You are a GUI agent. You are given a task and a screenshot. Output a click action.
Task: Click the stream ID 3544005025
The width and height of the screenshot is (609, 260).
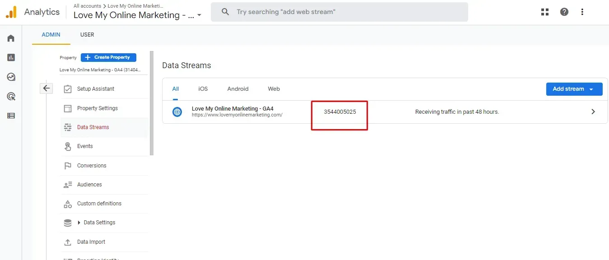coord(340,112)
